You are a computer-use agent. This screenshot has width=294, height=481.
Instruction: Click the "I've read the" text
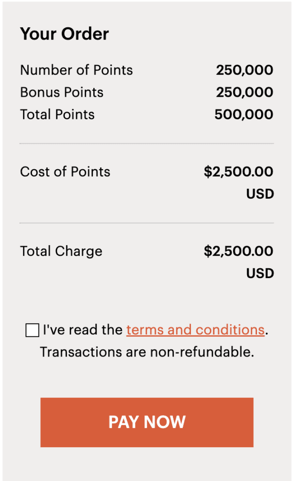(x=83, y=330)
